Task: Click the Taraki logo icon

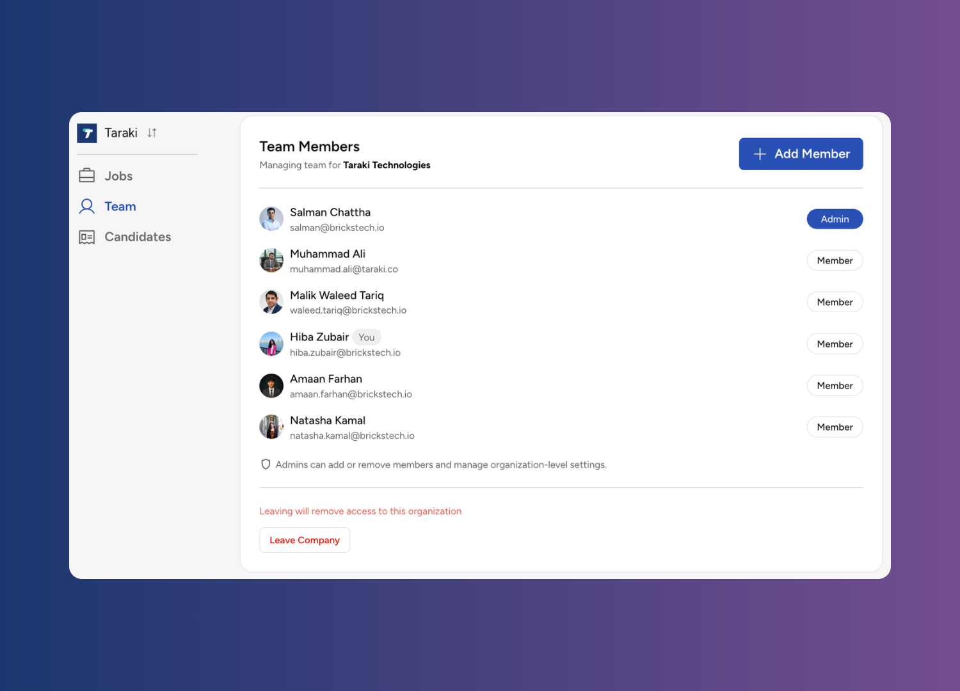Action: (87, 133)
